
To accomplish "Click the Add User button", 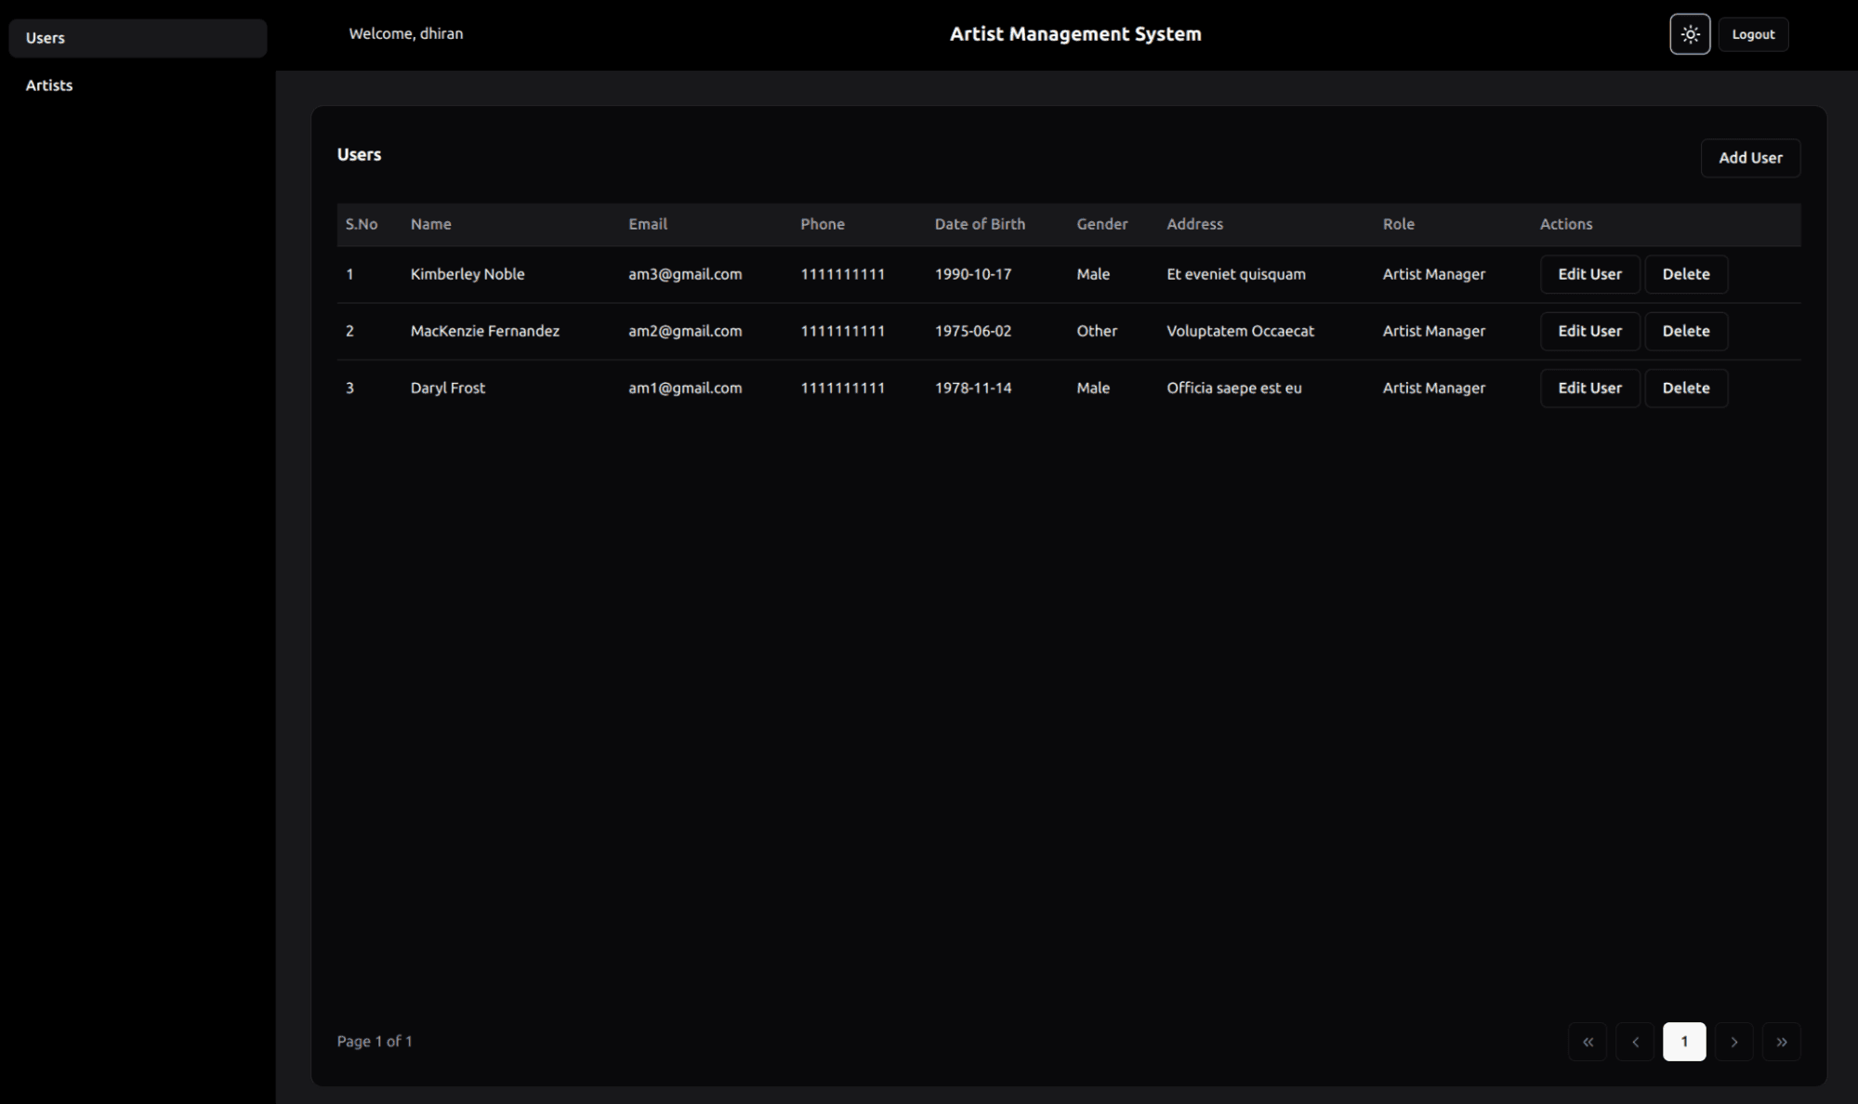I will pyautogui.click(x=1750, y=158).
